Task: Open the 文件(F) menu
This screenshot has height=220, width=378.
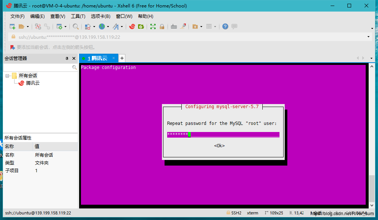Action: 18,16
